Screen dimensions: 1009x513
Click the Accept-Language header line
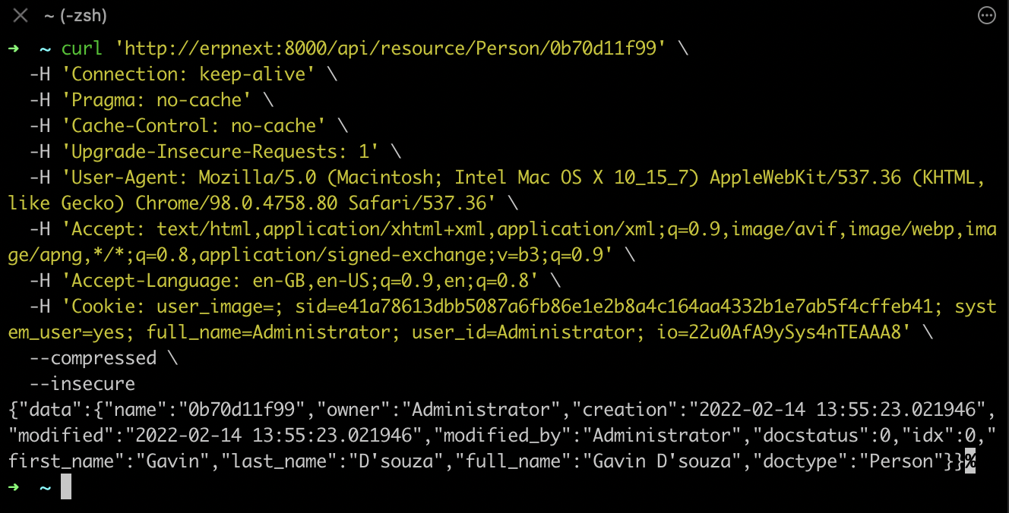coord(304,281)
